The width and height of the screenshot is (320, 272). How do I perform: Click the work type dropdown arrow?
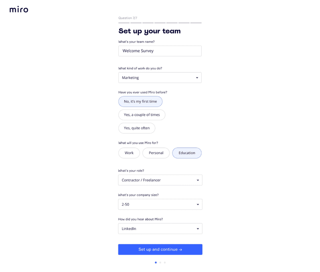[x=197, y=78]
